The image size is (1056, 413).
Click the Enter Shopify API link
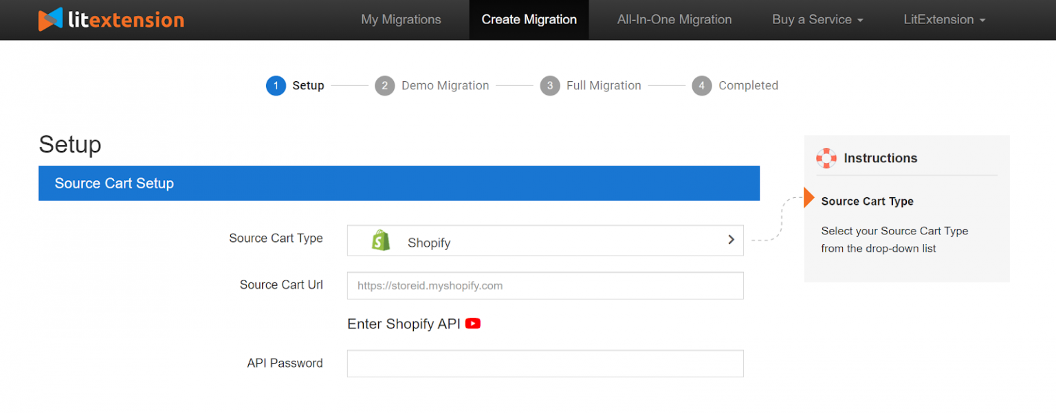(405, 323)
